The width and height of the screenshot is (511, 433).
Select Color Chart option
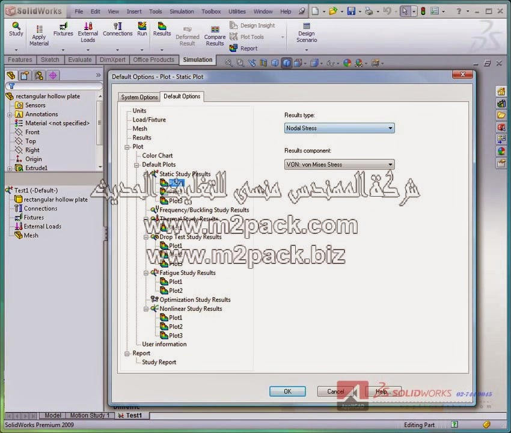[158, 156]
